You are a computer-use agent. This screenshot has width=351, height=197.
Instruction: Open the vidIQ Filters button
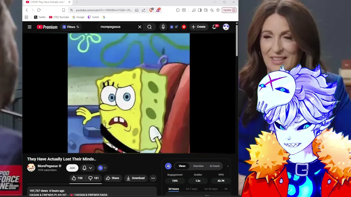(x=71, y=27)
